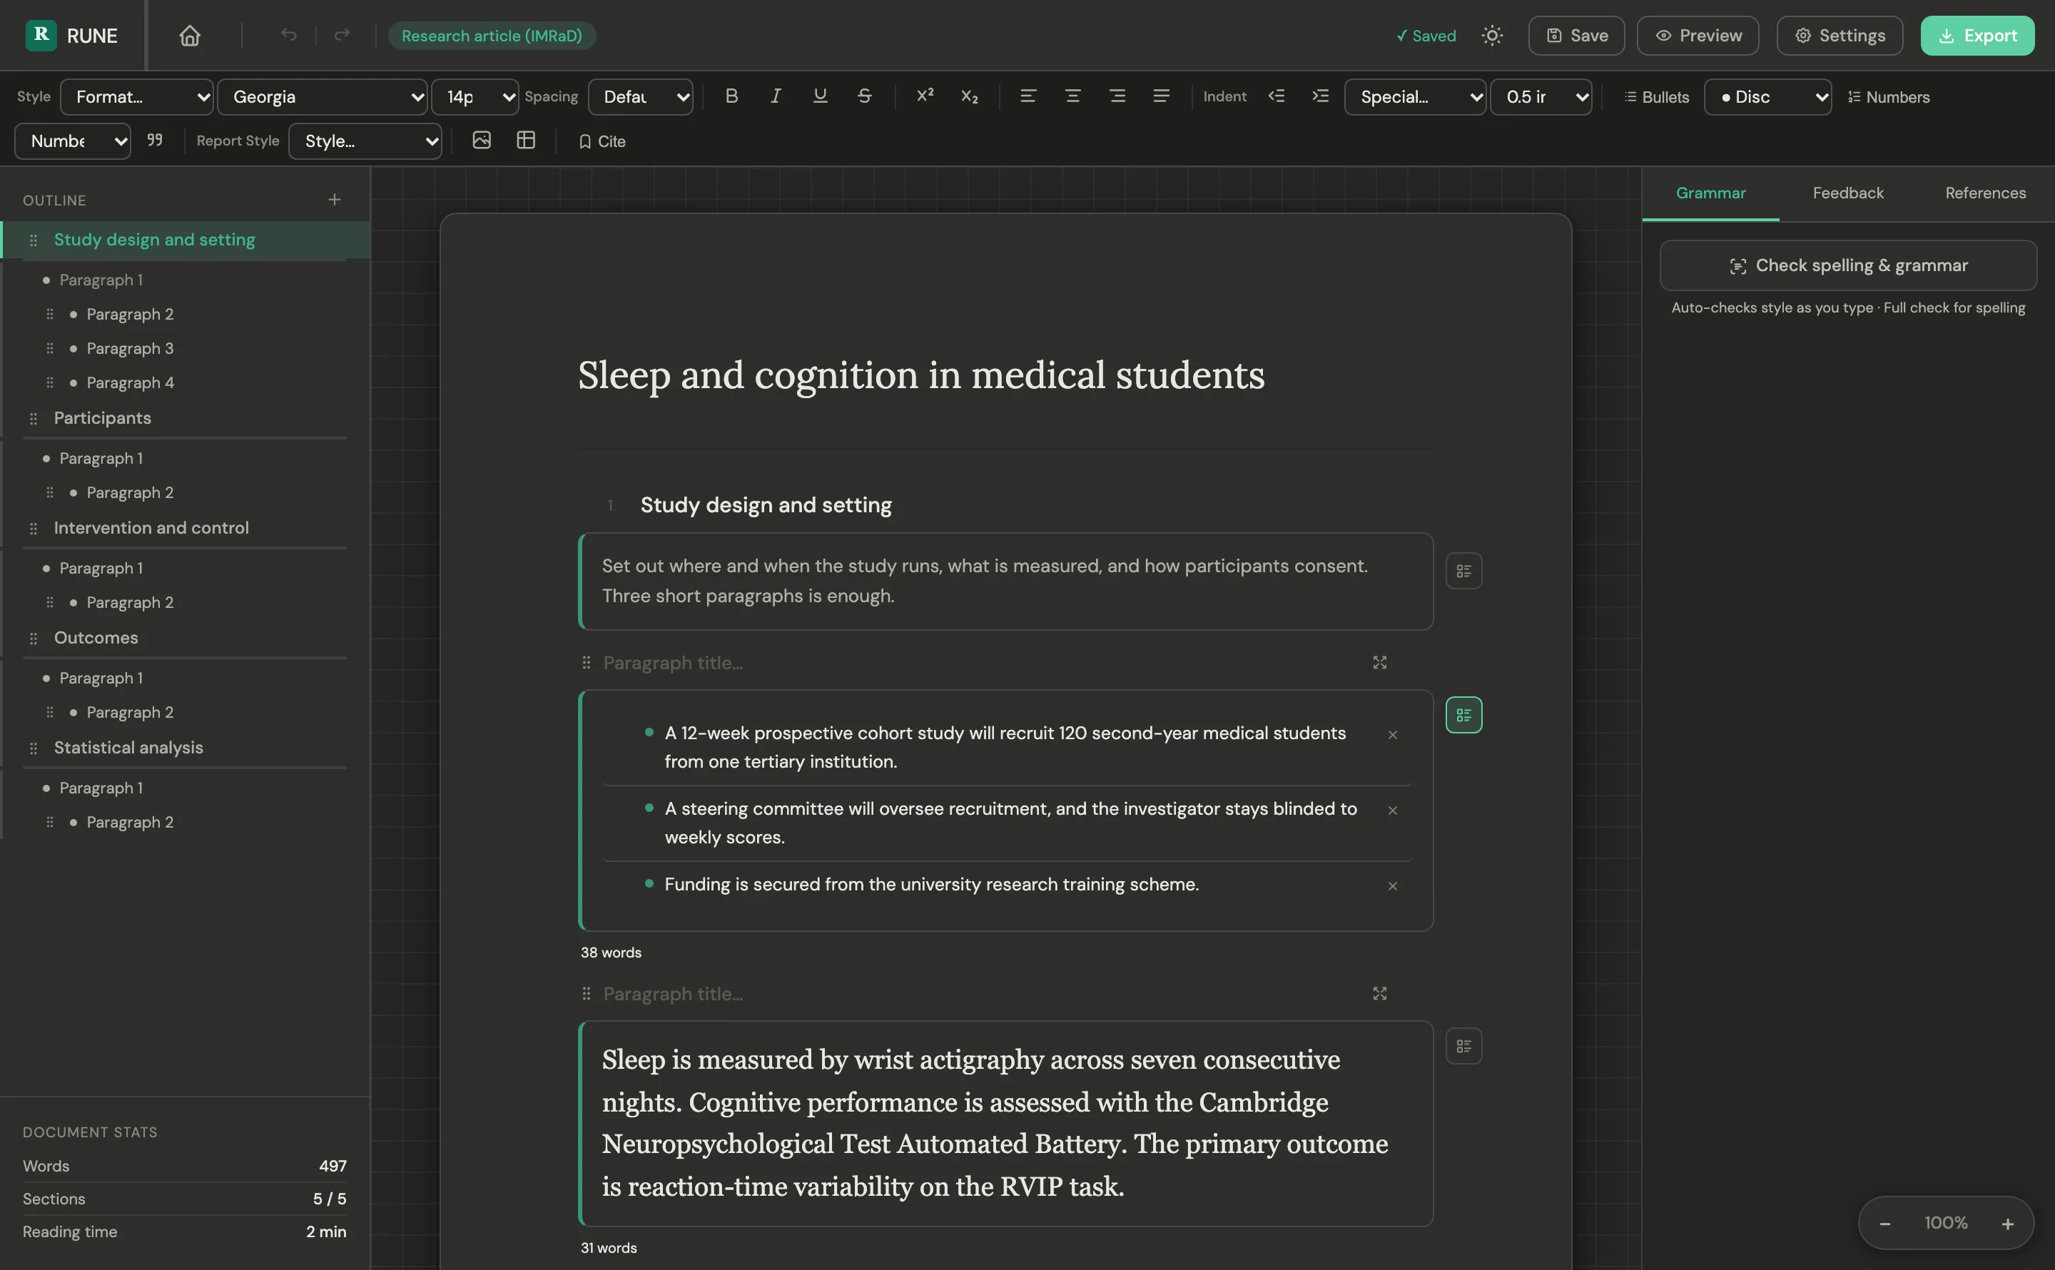2055x1270 pixels.
Task: Open the Format style dropdown
Action: click(x=137, y=96)
